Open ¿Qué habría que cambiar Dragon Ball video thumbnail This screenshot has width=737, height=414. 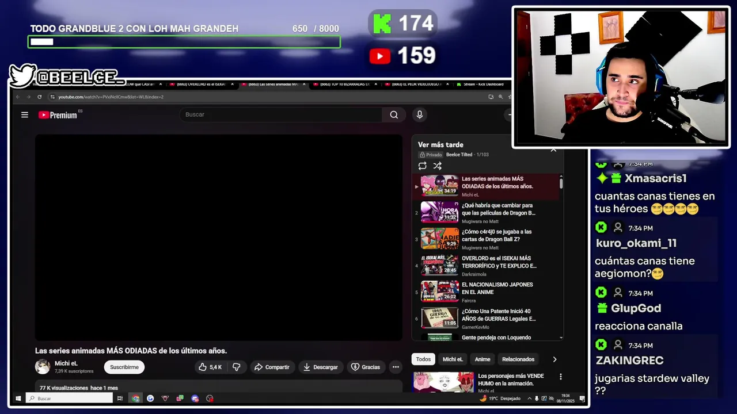[x=439, y=212]
